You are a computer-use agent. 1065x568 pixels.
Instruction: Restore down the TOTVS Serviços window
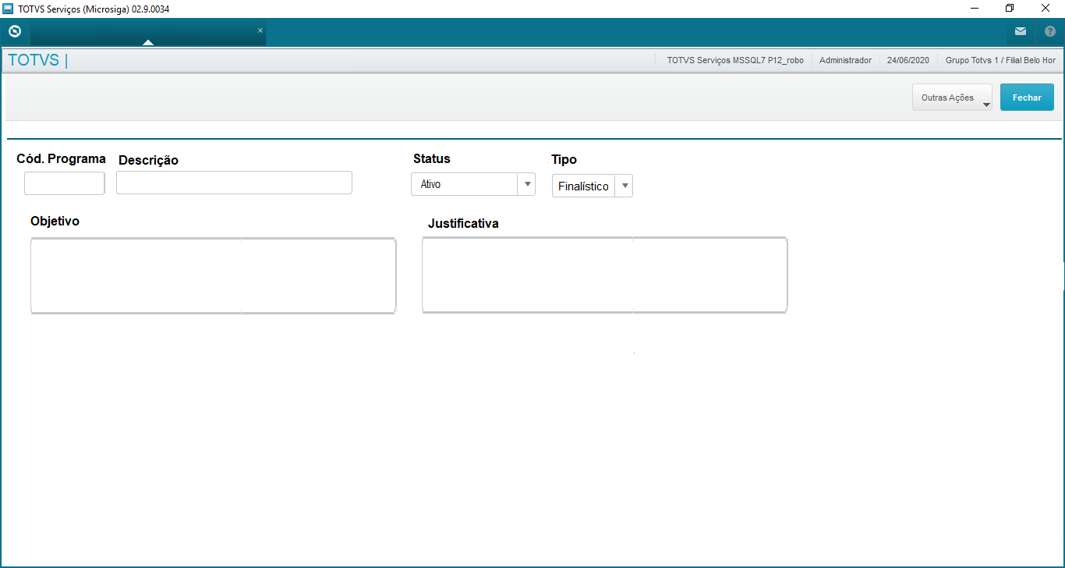pyautogui.click(x=1010, y=9)
